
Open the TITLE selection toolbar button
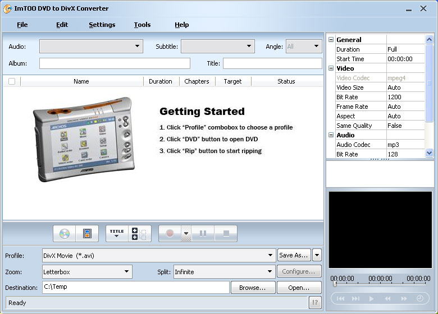117,233
